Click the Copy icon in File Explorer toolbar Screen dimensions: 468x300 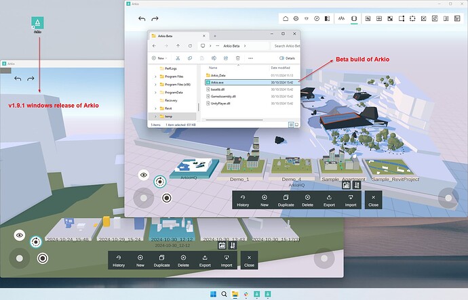click(x=190, y=58)
